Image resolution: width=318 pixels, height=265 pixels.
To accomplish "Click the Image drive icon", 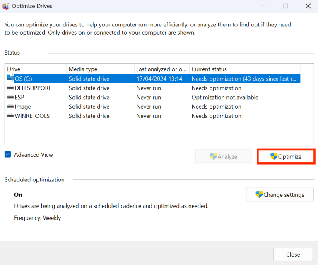I will click(10, 107).
